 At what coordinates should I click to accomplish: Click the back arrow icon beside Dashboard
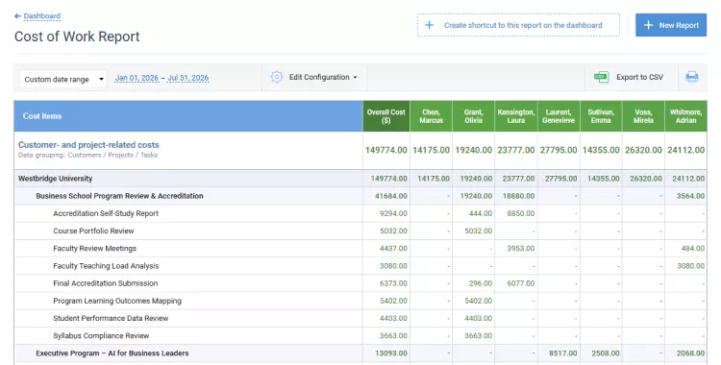pos(17,16)
